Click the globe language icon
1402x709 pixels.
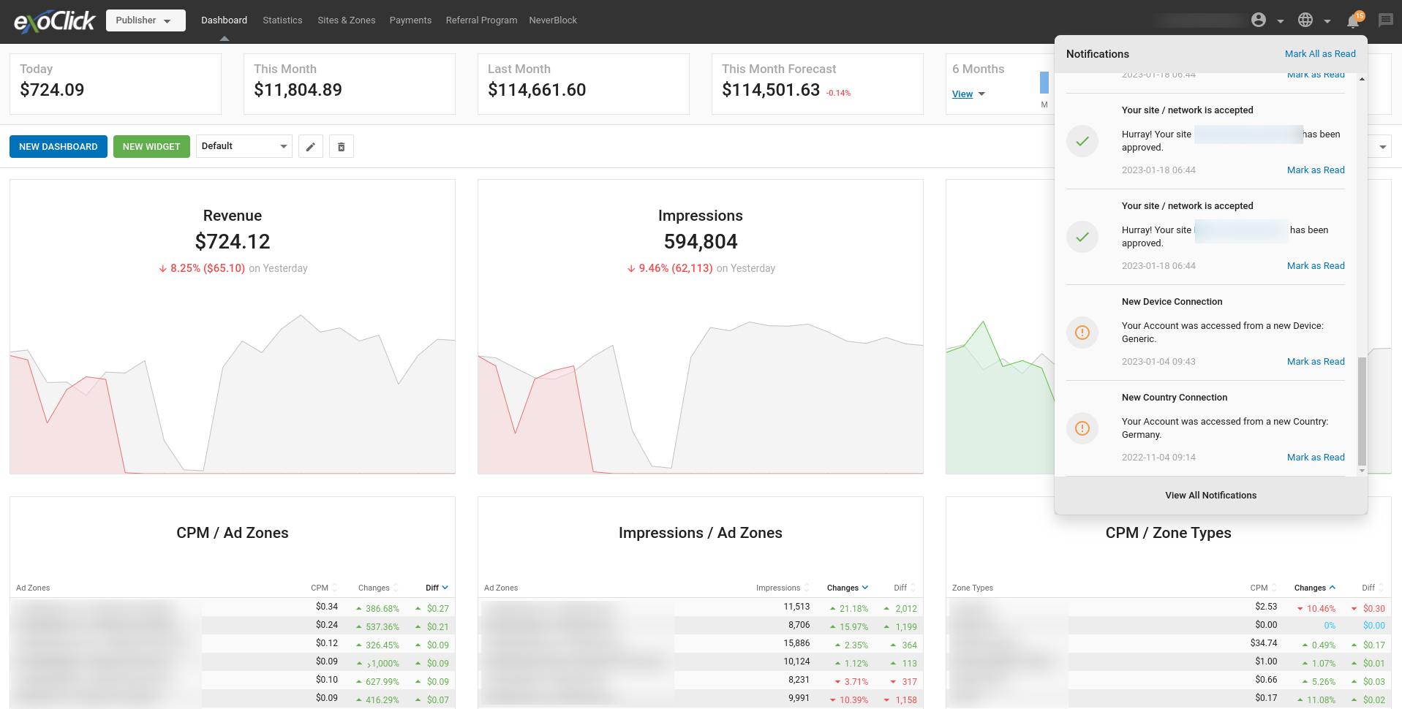click(x=1305, y=20)
